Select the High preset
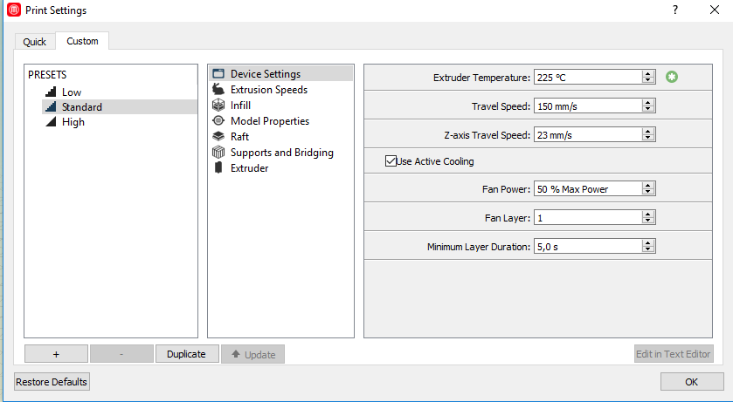This screenshot has height=402, width=733. click(x=73, y=122)
